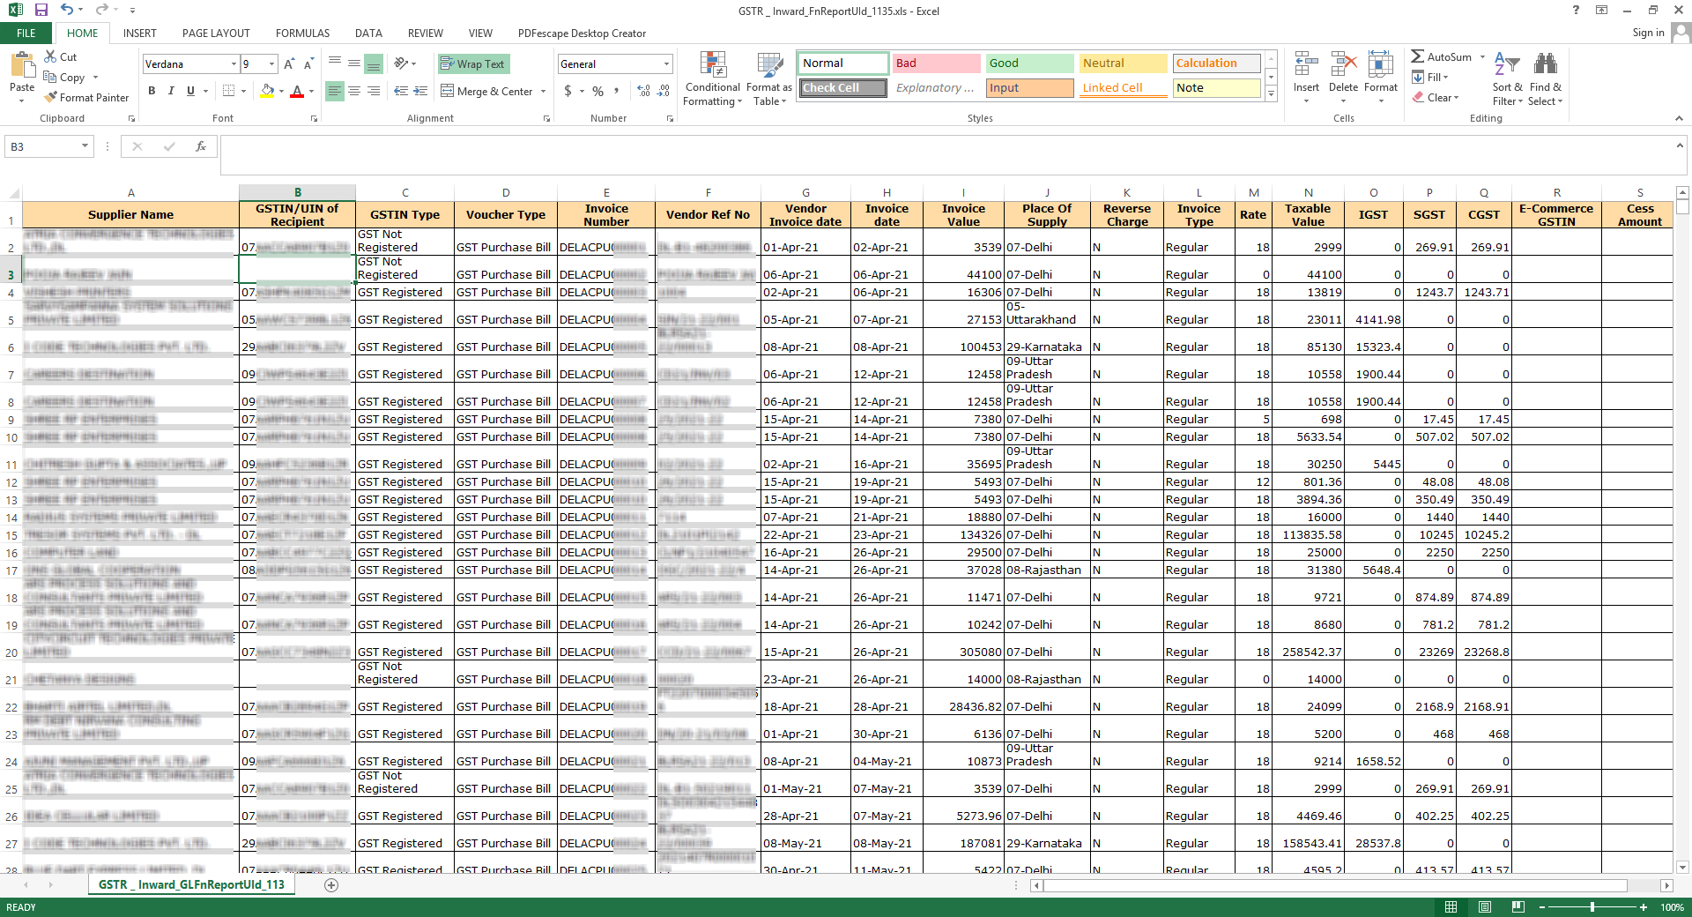Click the Save icon in quick access toolbar

[x=41, y=11]
